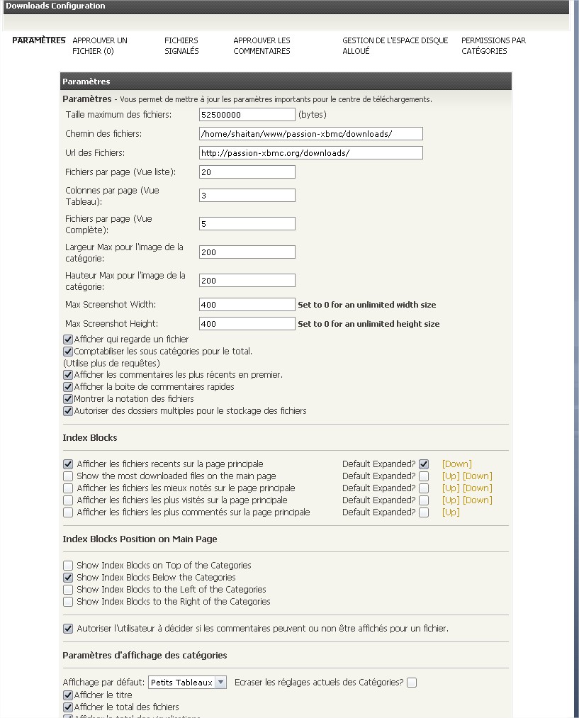Select Show Index Blocks to the Right
The image size is (579, 718).
click(x=68, y=602)
